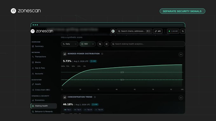
Task: Click the chain selector icon beside global search
Action: 113,31
